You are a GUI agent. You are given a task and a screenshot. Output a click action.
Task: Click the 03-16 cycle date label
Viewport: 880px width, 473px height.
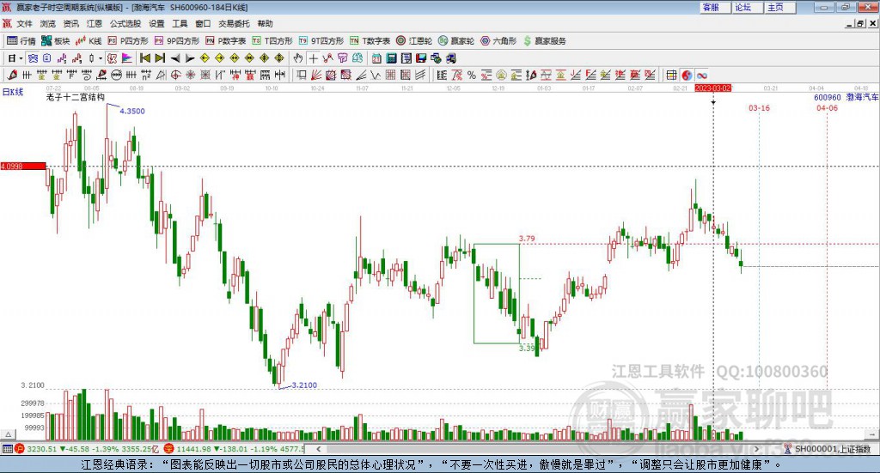point(760,108)
